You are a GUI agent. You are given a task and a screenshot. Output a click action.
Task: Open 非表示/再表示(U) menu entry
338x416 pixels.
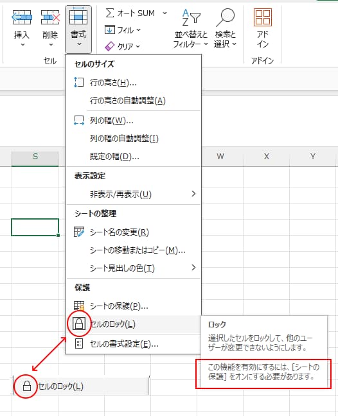[133, 195]
